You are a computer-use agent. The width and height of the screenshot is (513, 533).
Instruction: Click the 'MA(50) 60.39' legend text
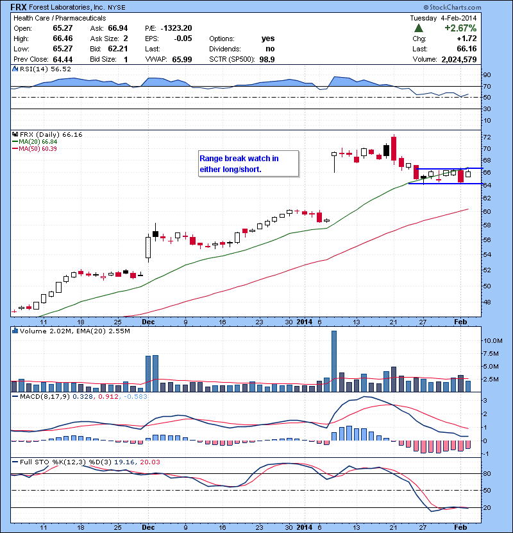click(38, 149)
